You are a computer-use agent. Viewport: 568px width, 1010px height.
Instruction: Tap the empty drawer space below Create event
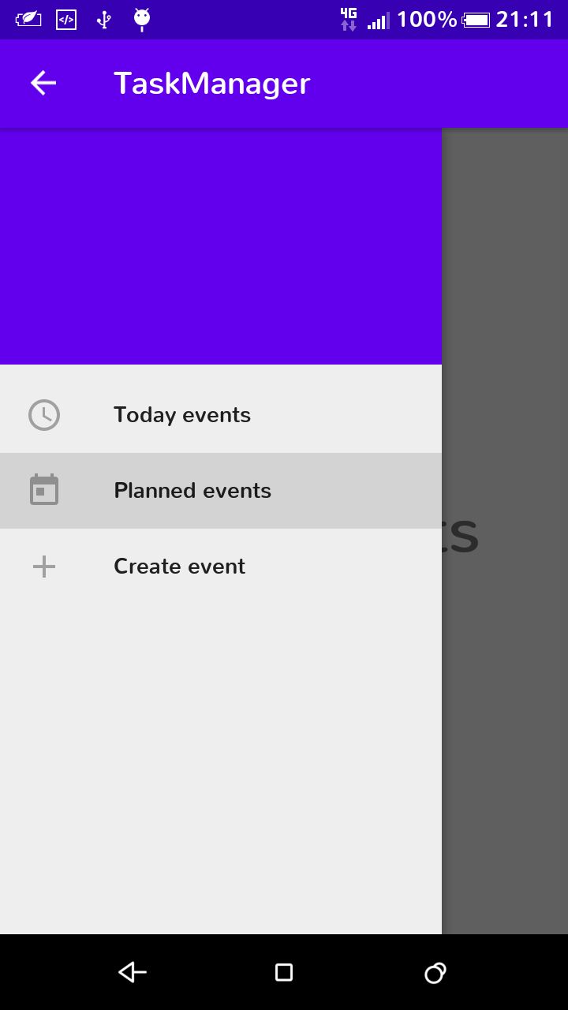pyautogui.click(x=221, y=769)
